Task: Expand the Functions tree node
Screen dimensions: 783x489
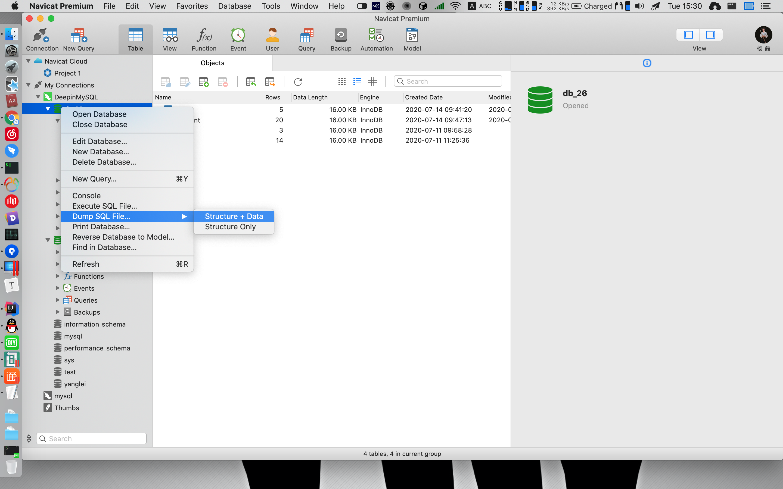Action: 58,276
